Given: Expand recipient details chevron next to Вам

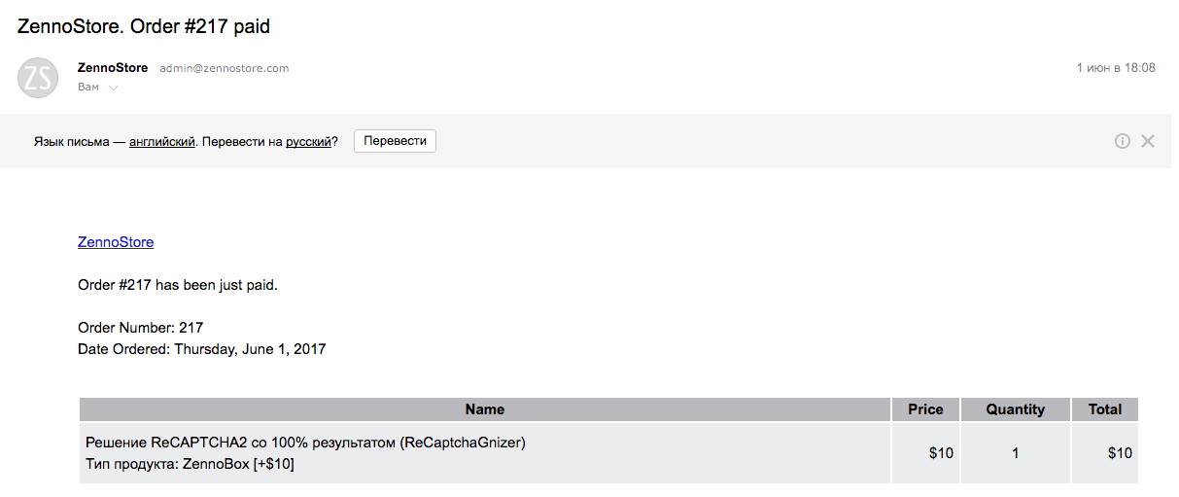Looking at the screenshot, I should (x=114, y=88).
